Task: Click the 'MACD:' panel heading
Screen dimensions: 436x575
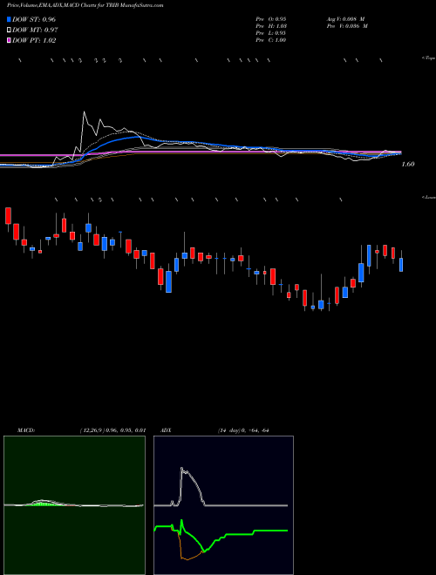Action: (26, 430)
